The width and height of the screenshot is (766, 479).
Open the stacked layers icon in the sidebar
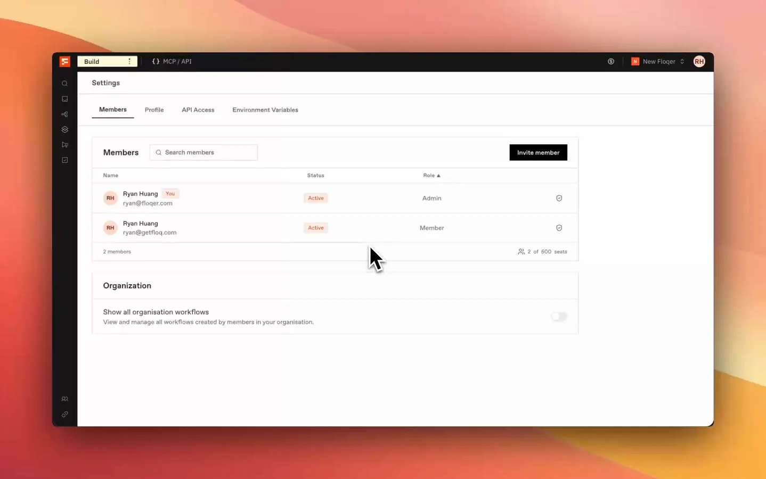[x=65, y=130]
